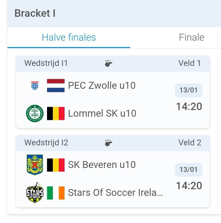Click the Belgian flag beside Lommel SK

(x=56, y=113)
